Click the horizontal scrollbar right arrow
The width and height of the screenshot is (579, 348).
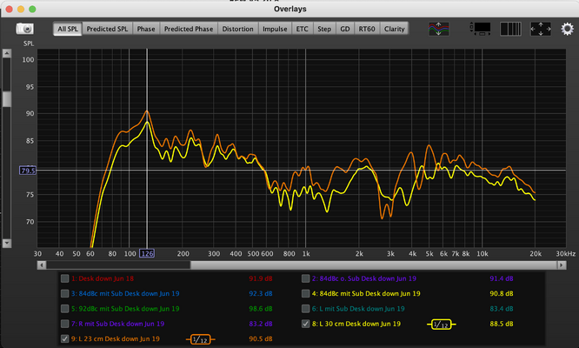[x=562, y=264]
